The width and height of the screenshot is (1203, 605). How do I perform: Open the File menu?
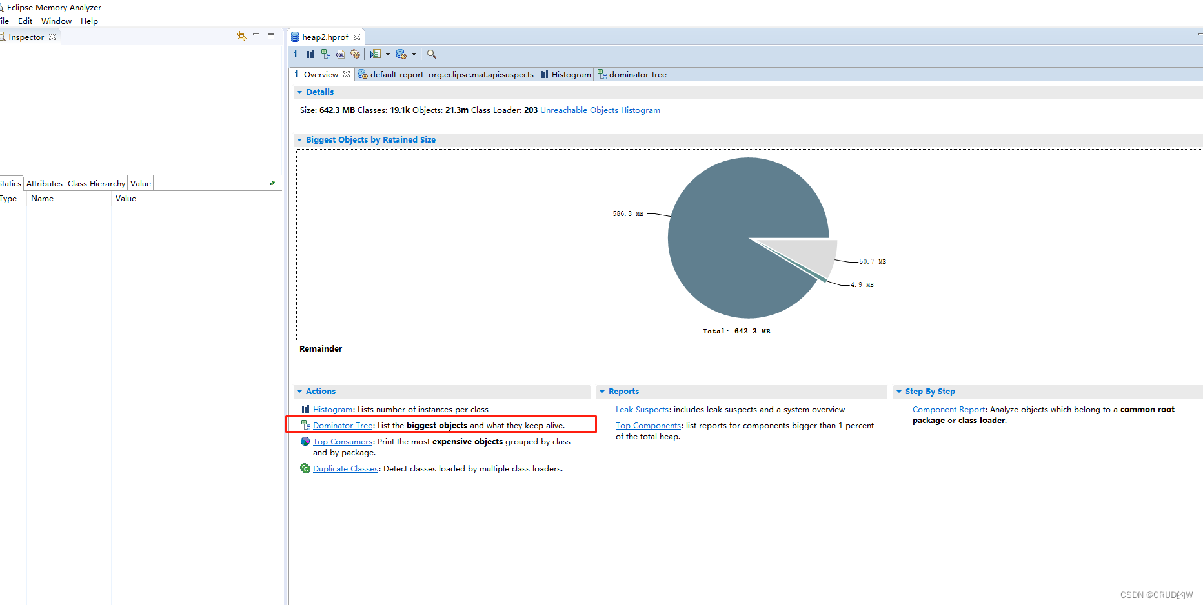(4, 21)
